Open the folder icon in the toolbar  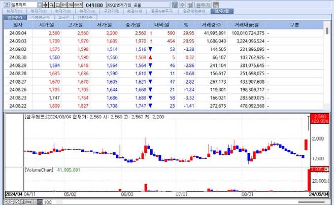pyautogui.click(x=58, y=5)
